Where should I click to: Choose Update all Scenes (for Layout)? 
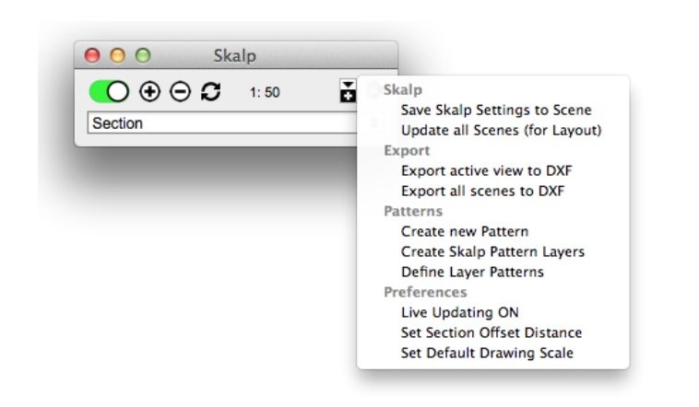click(501, 131)
